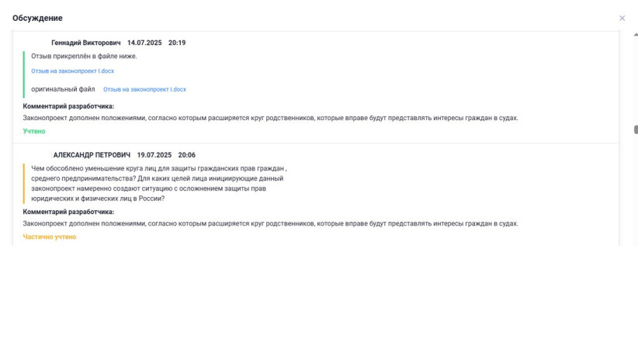Click first Комментарий разработчика heading
This screenshot has height=359, width=638.
[x=68, y=105]
